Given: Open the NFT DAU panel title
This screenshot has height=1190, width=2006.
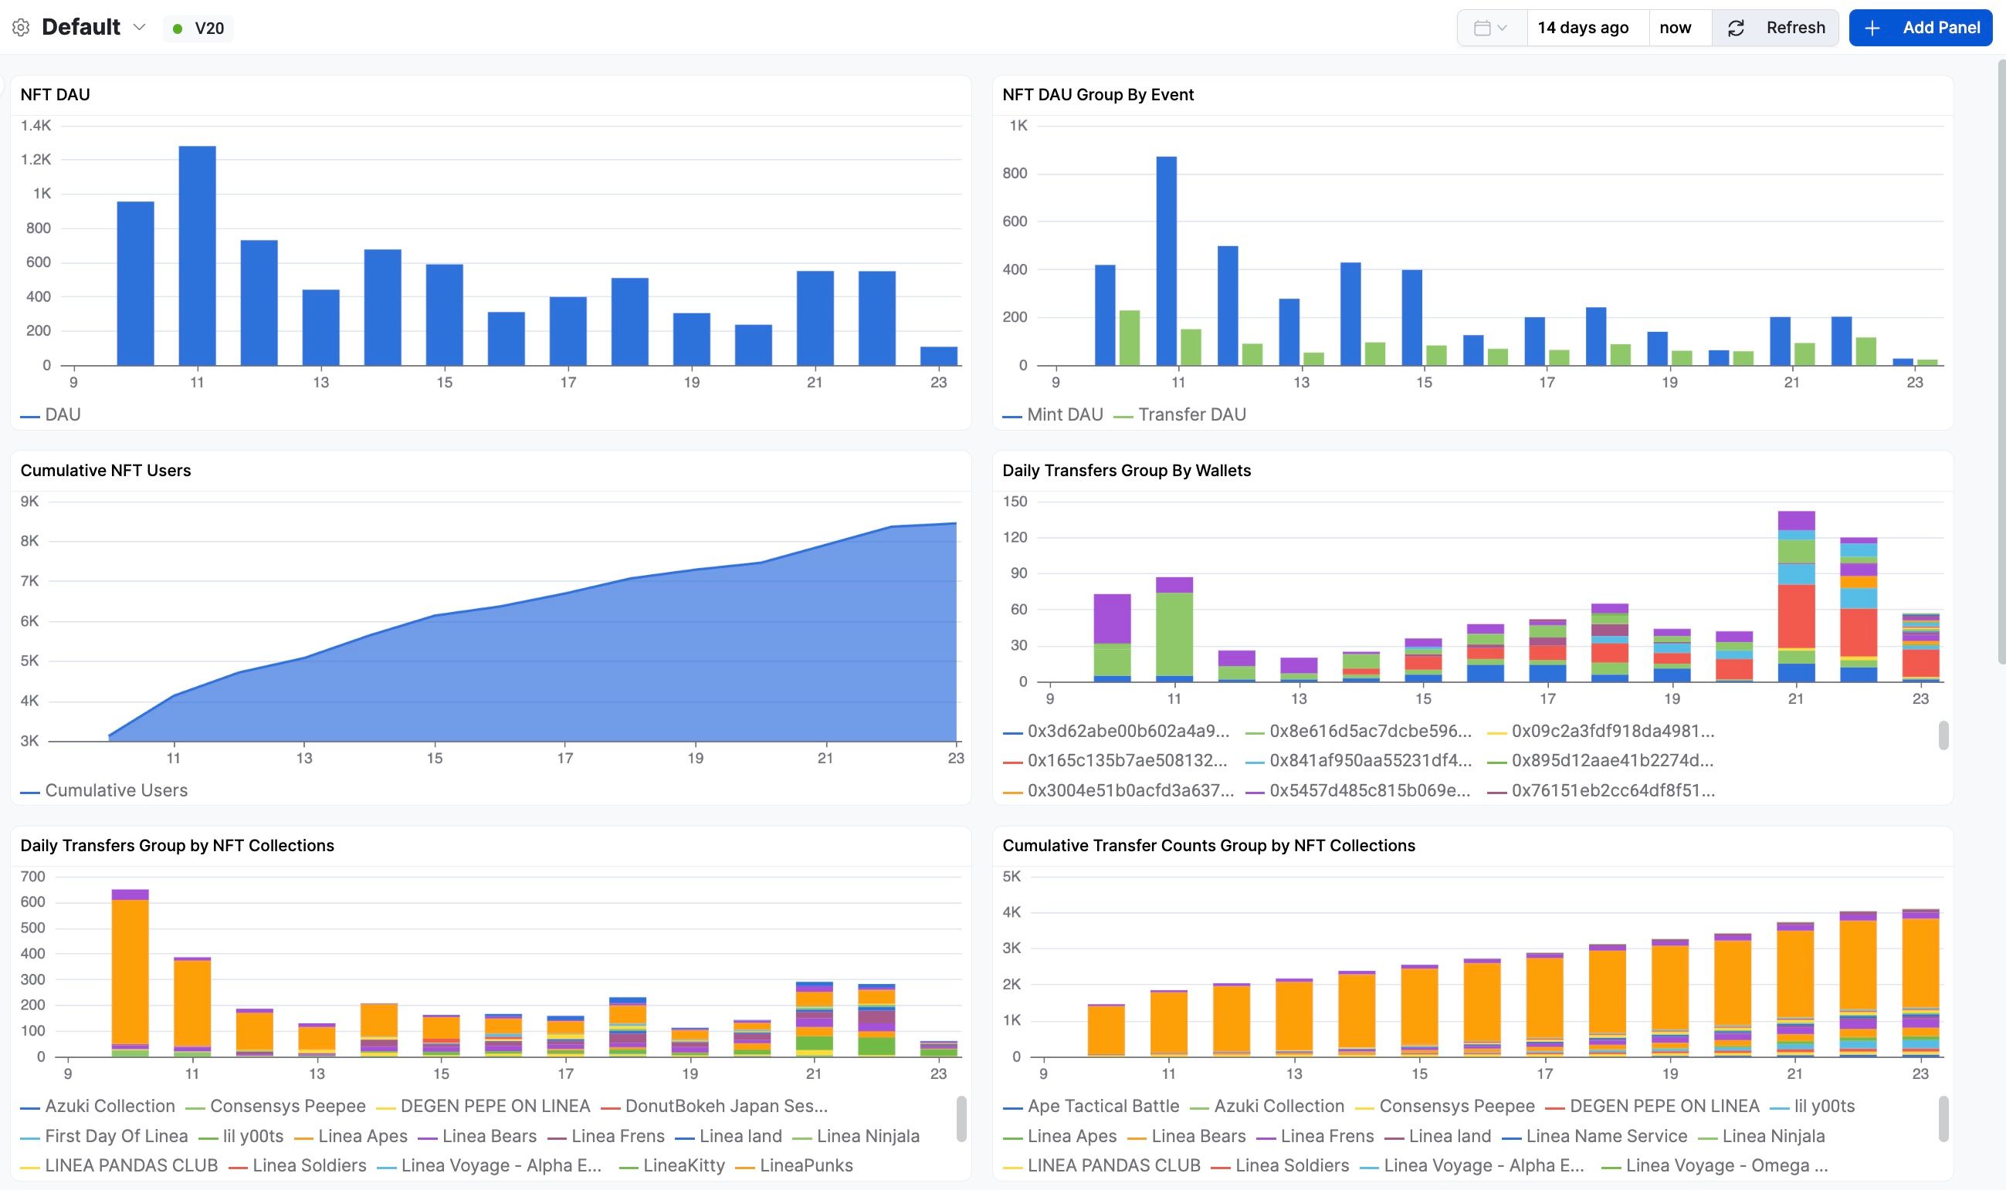Looking at the screenshot, I should click(56, 95).
